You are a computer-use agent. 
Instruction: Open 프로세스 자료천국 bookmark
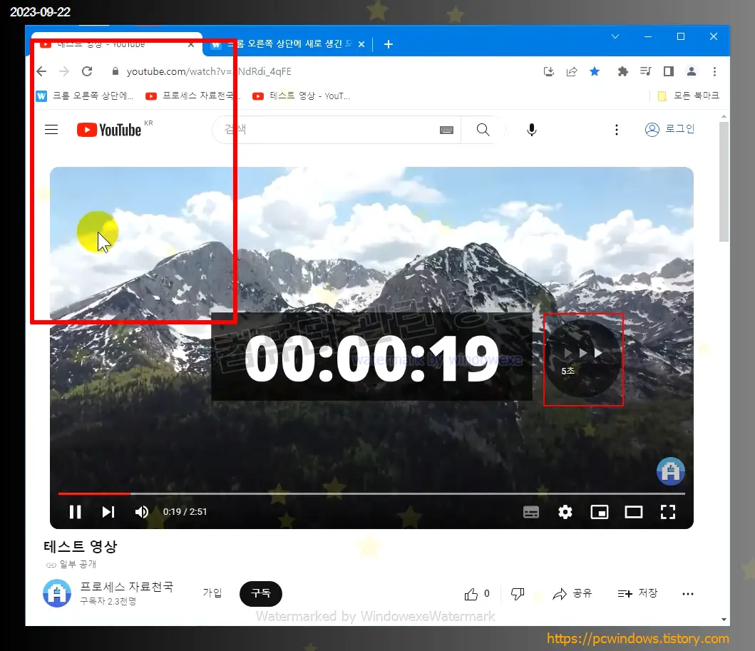tap(190, 96)
